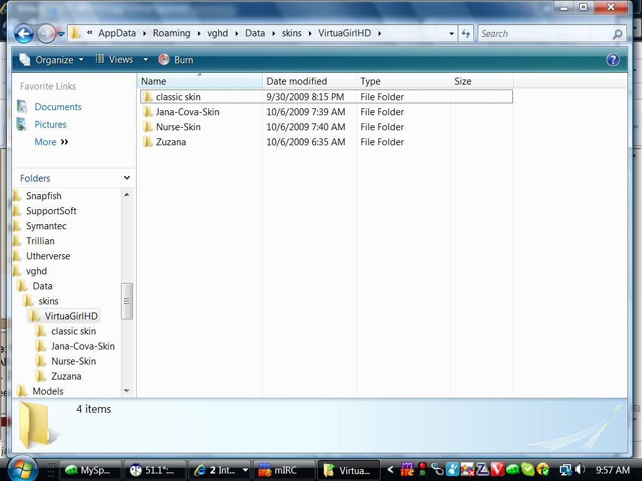Refresh the folder view

coord(466,34)
